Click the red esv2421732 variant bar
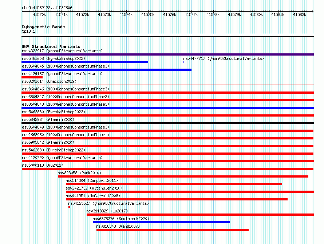 (190, 192)
